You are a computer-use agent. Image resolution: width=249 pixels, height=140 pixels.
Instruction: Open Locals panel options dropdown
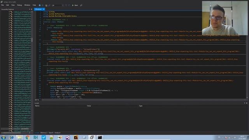(x=245, y=103)
